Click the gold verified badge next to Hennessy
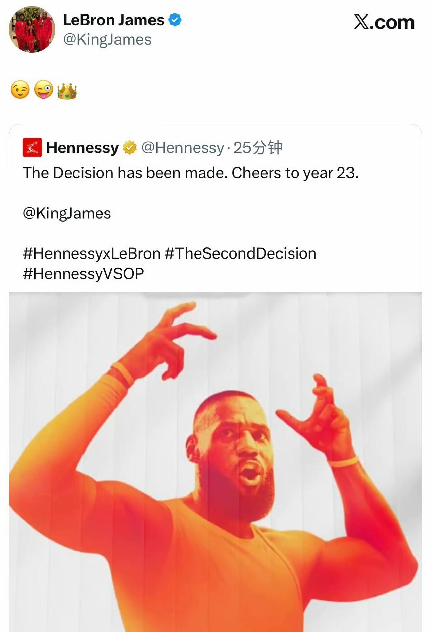The width and height of the screenshot is (431, 632). point(130,148)
